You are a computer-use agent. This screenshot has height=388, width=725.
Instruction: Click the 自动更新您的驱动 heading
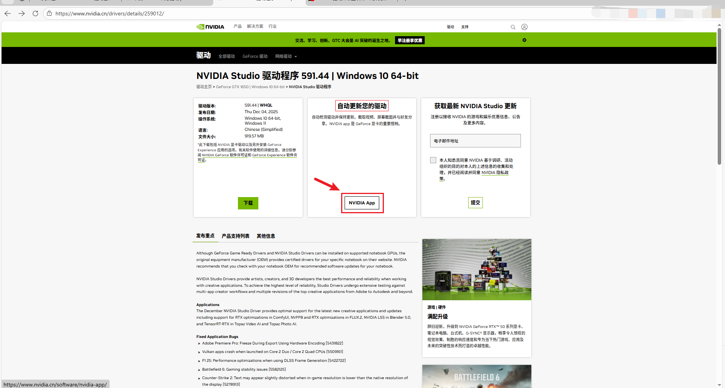tap(362, 106)
